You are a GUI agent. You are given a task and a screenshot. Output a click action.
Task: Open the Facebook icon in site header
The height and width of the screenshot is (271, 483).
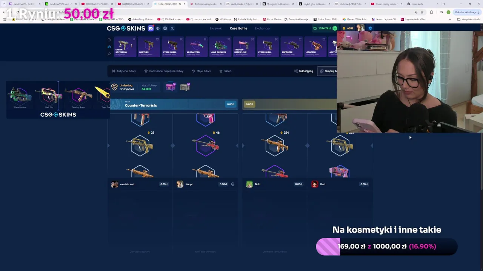(x=158, y=28)
